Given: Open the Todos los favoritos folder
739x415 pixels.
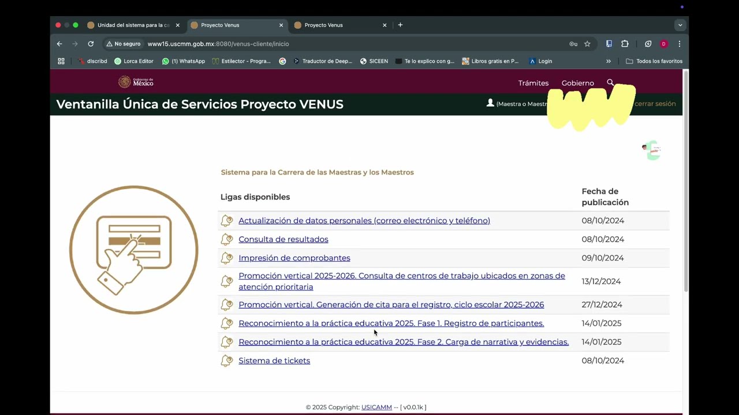Looking at the screenshot, I should [654, 61].
